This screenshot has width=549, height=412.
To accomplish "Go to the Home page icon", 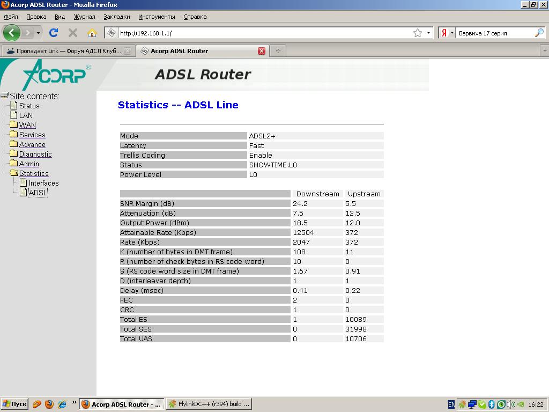I will (92, 33).
